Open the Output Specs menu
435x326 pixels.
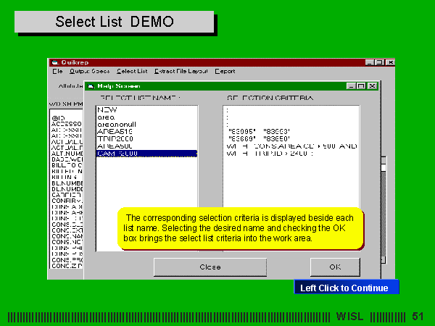89,71
